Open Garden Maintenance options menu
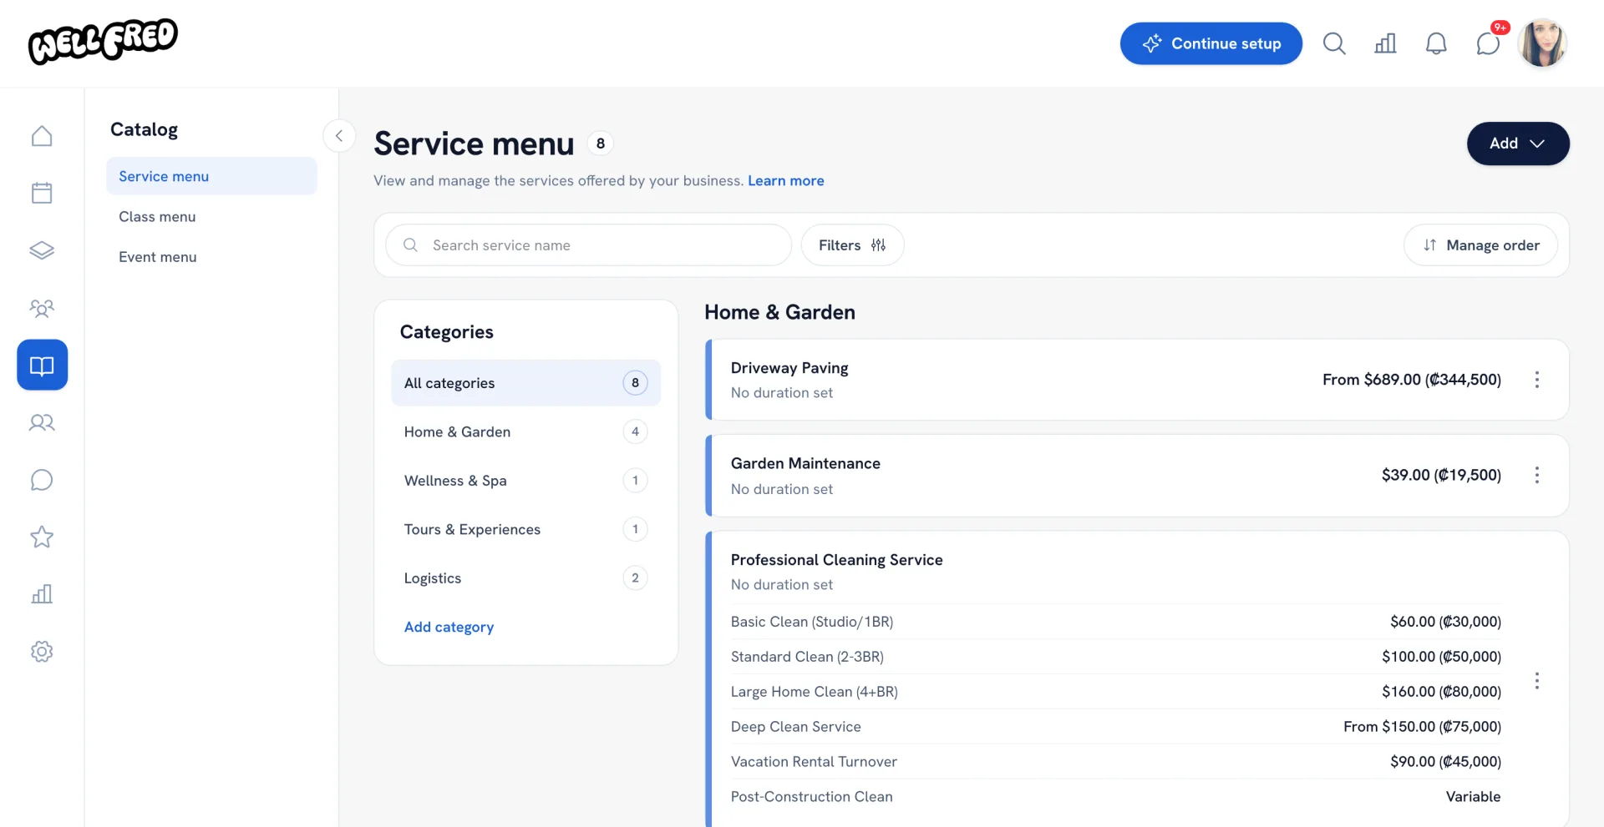 coord(1536,475)
